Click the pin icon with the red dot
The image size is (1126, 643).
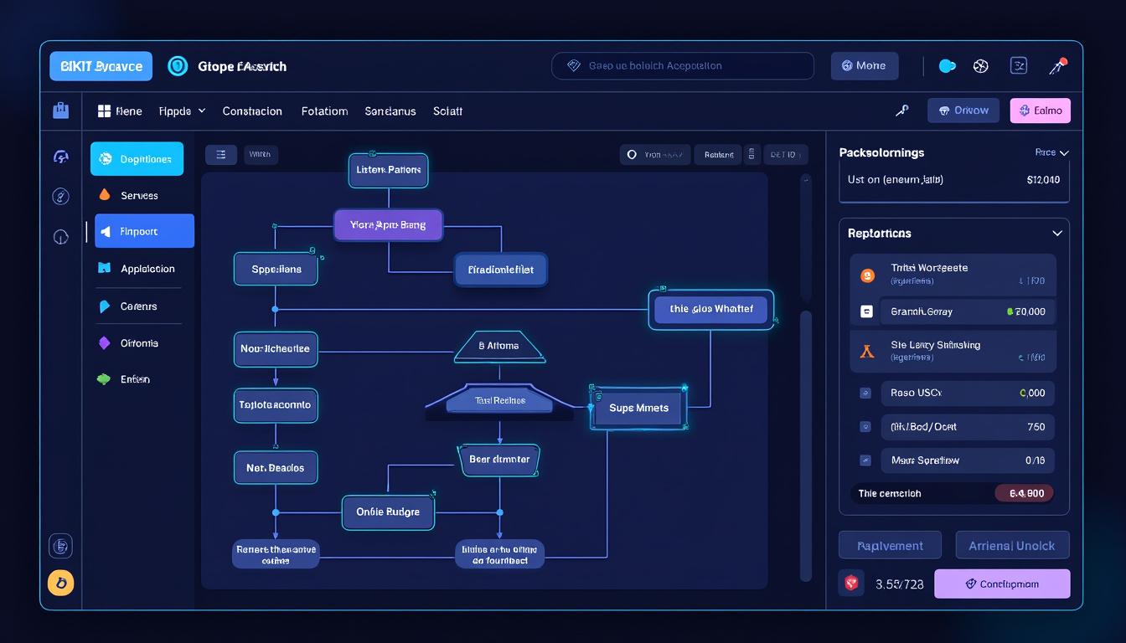pos(1057,65)
